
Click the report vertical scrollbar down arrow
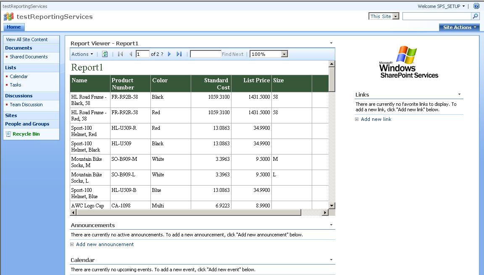tap(332, 206)
